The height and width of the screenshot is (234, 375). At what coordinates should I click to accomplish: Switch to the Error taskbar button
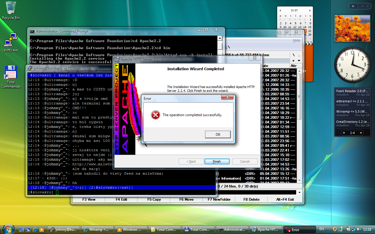299,230
